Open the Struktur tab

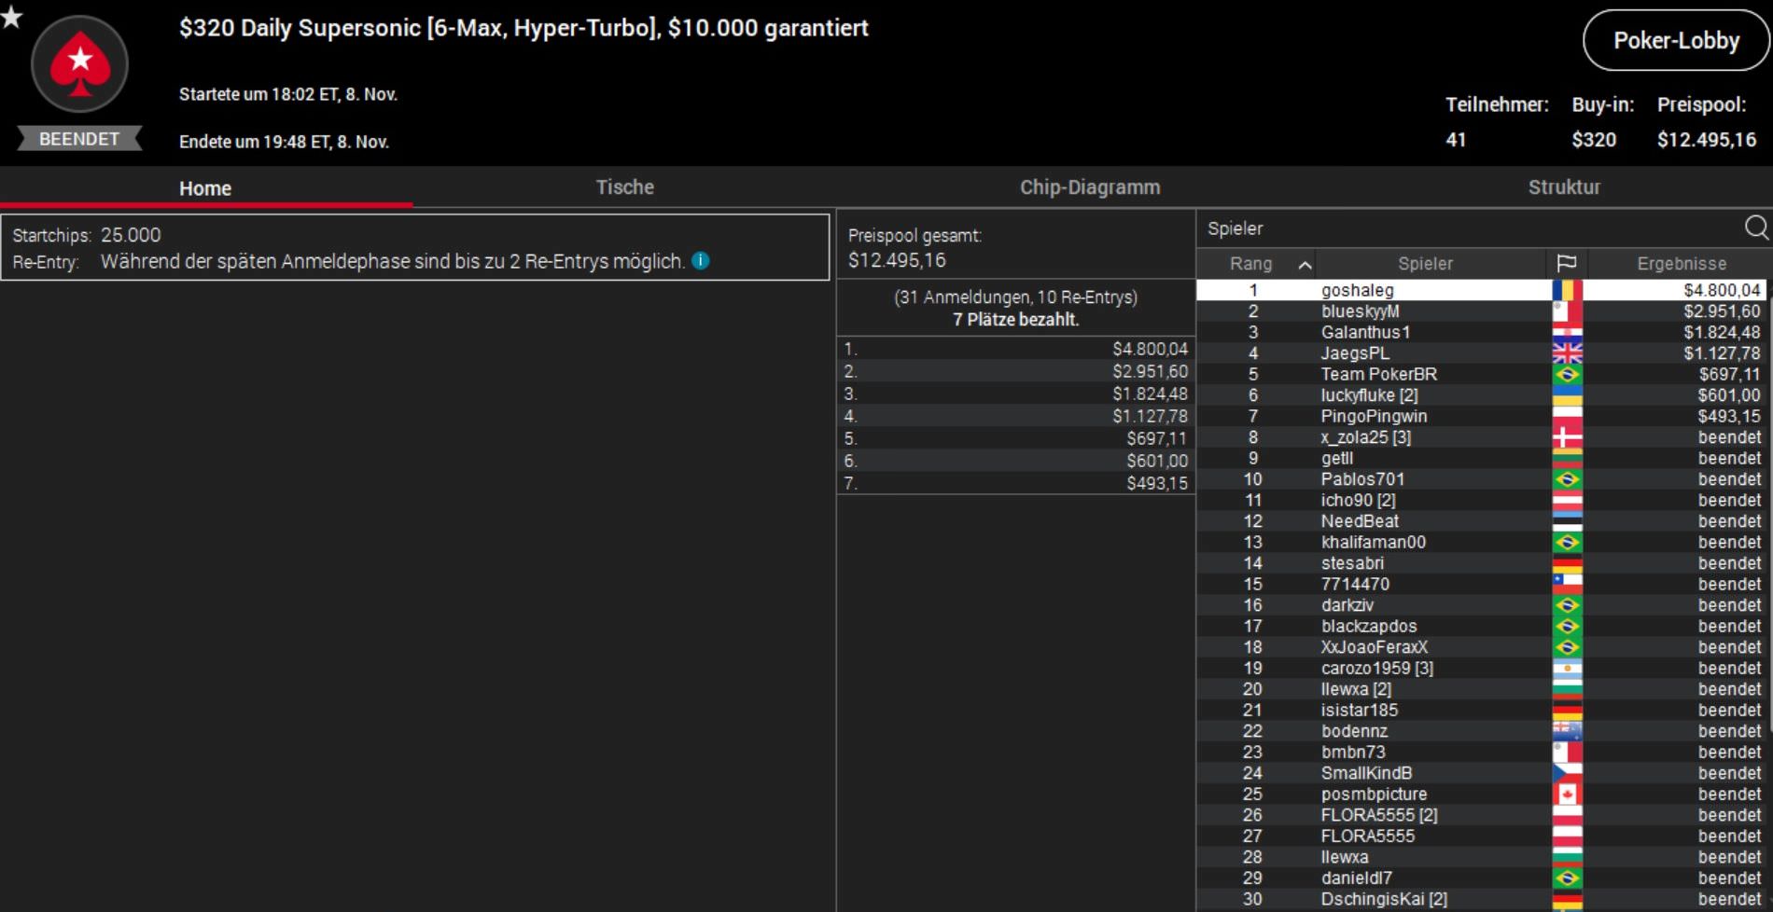1563,187
